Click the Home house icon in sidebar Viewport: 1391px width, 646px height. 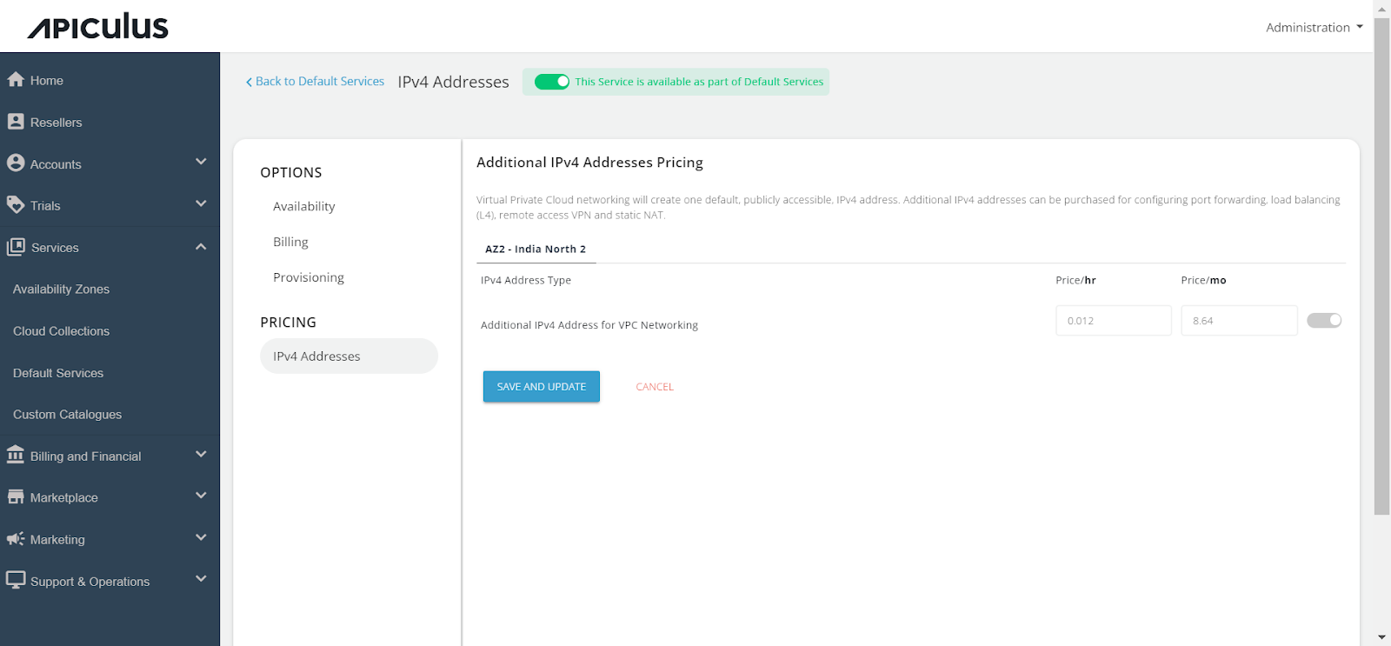tap(16, 80)
